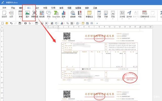Open the 审阅 Review tab
Viewport: 162px width, 101px height.
coord(61,8)
